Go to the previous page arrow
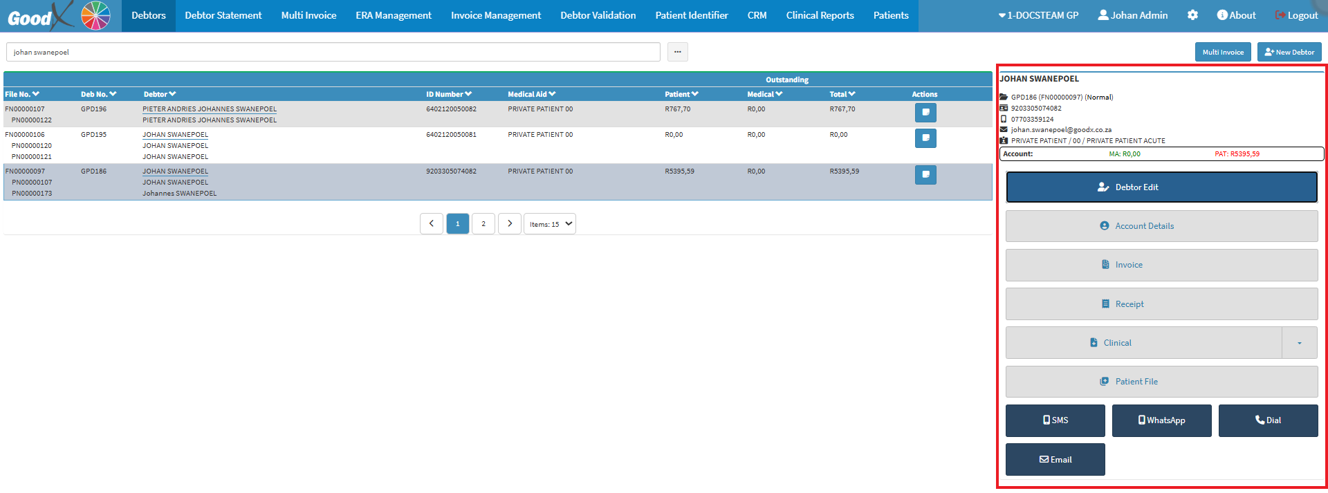The width and height of the screenshot is (1328, 493). pyautogui.click(x=432, y=224)
